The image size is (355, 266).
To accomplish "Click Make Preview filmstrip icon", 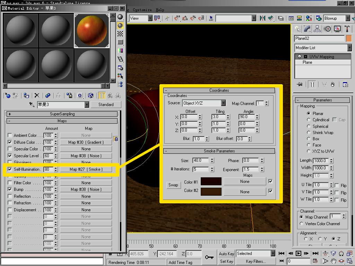I will (x=120, y=59).
